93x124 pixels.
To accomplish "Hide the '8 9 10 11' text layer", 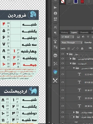I will (63, 82).
